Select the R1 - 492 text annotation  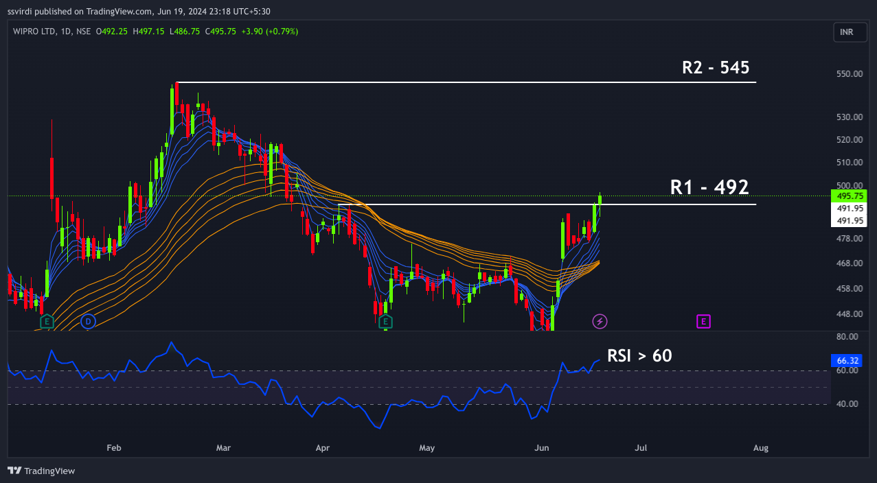[709, 187]
